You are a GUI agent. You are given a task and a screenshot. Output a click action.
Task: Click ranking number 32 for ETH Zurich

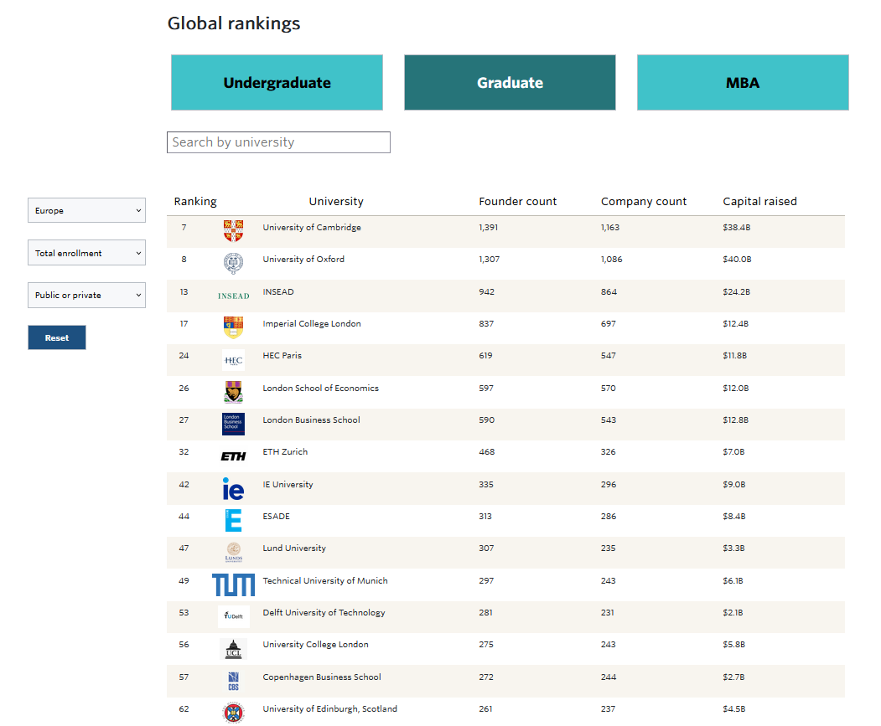coord(184,452)
